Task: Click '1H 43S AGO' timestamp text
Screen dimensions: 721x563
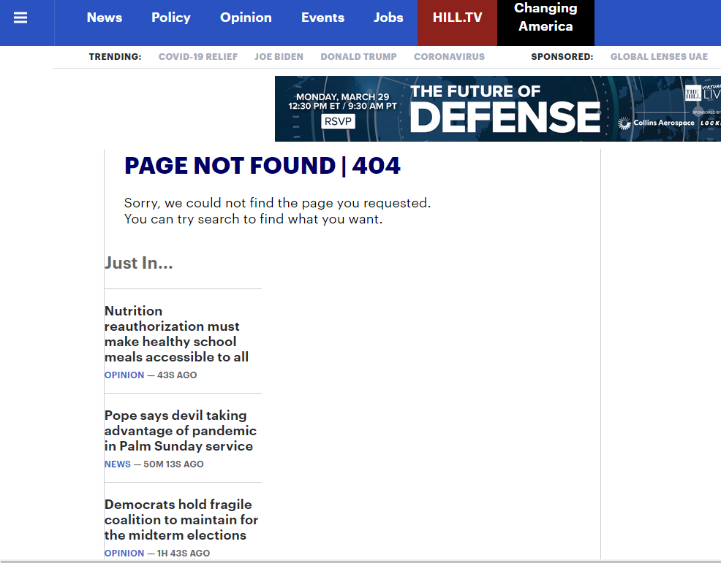Action: pos(184,554)
